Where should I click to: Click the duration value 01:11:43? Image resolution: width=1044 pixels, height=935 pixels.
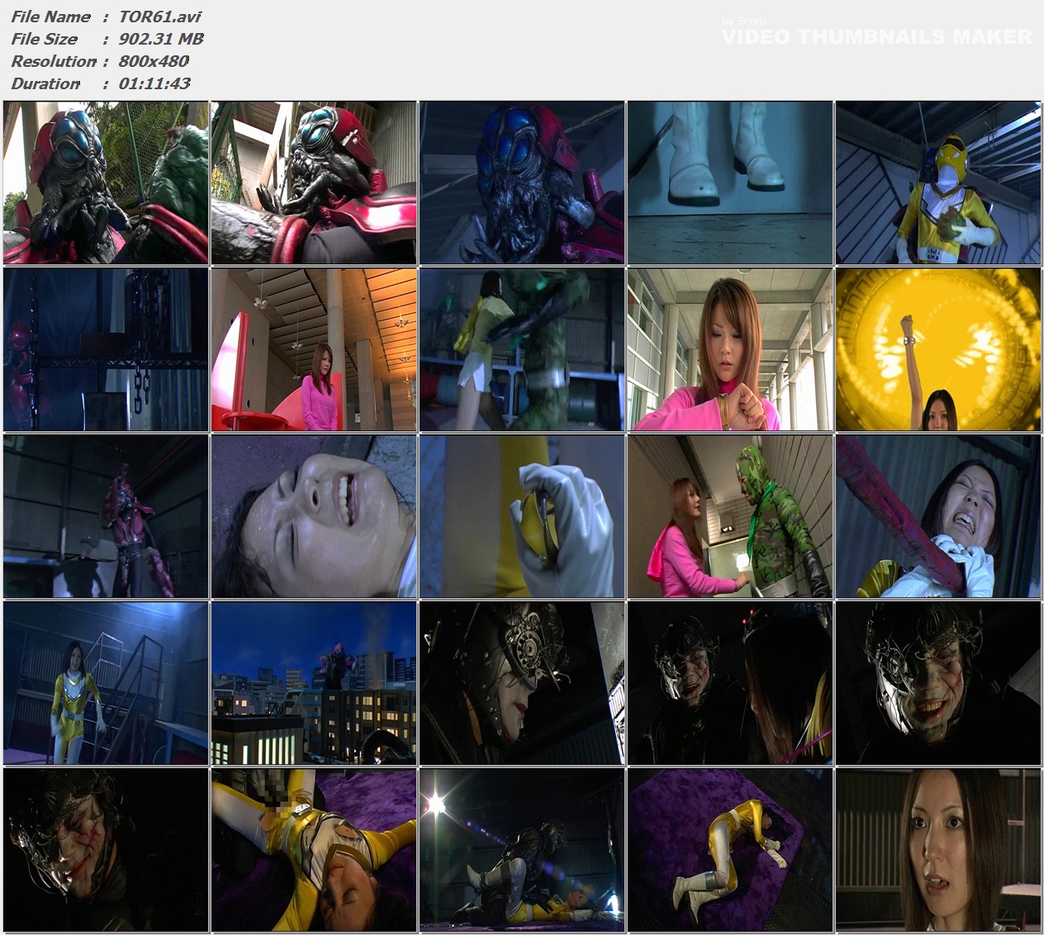click(154, 83)
